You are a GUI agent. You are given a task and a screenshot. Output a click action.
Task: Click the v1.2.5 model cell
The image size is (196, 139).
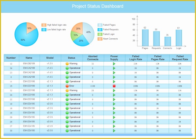pyautogui.click(x=50, y=64)
